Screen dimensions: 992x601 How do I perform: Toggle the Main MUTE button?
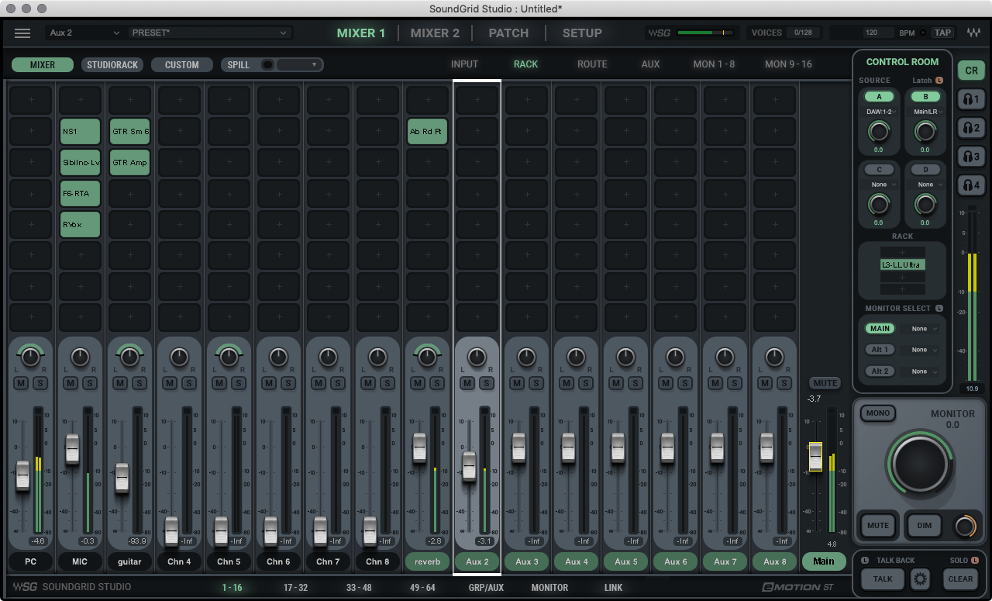coord(825,383)
